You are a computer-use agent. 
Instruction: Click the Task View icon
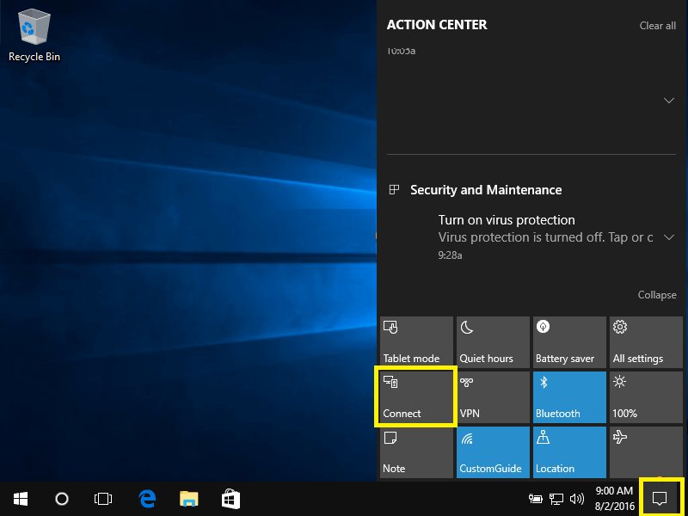(103, 498)
